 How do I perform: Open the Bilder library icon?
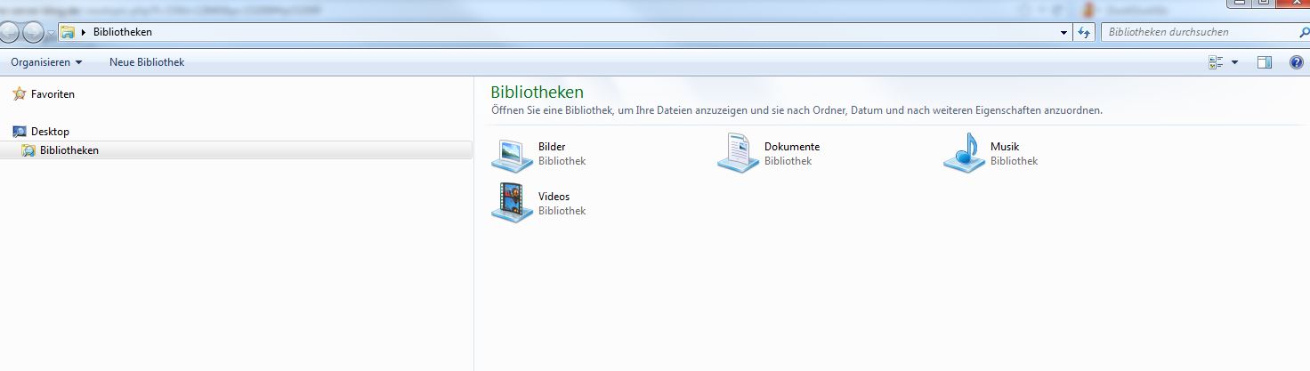click(512, 154)
